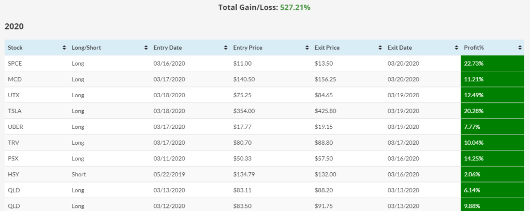Sort by Exit Date column arrows
530x211 pixels.
click(457, 48)
